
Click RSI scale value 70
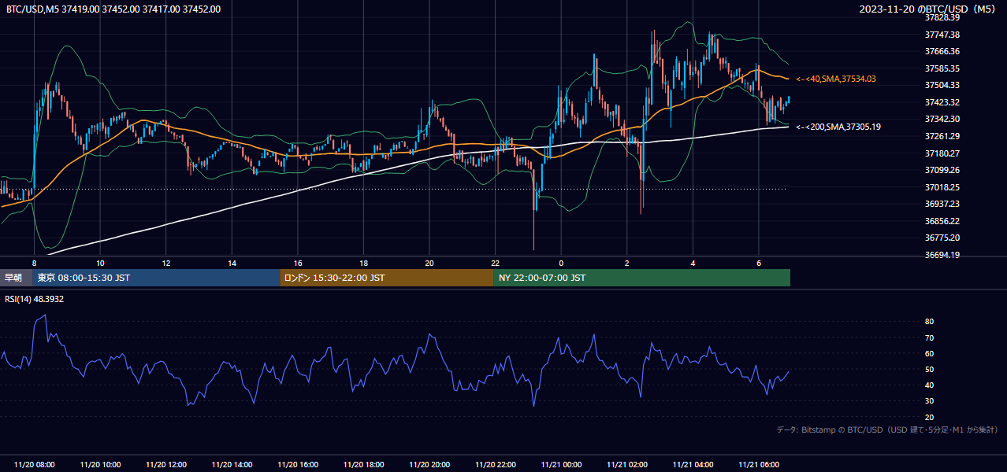tap(929, 337)
